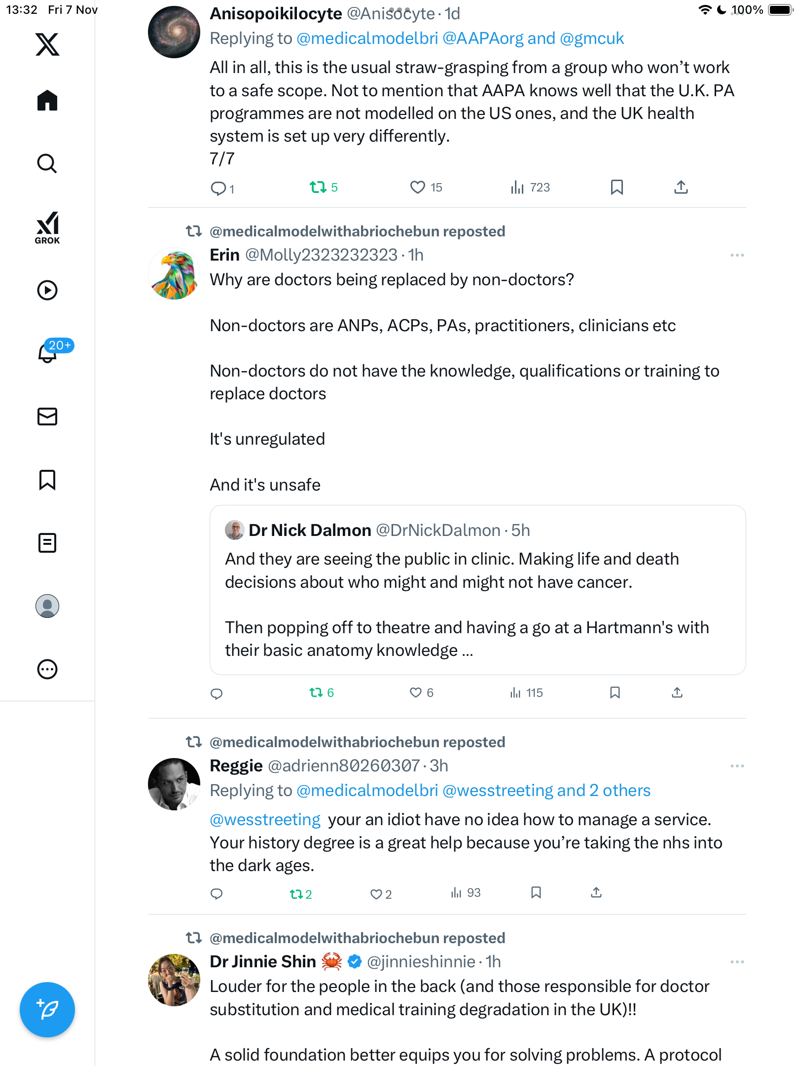Open the video play tab icon
Image resolution: width=799 pixels, height=1066 pixels.
coord(47,290)
